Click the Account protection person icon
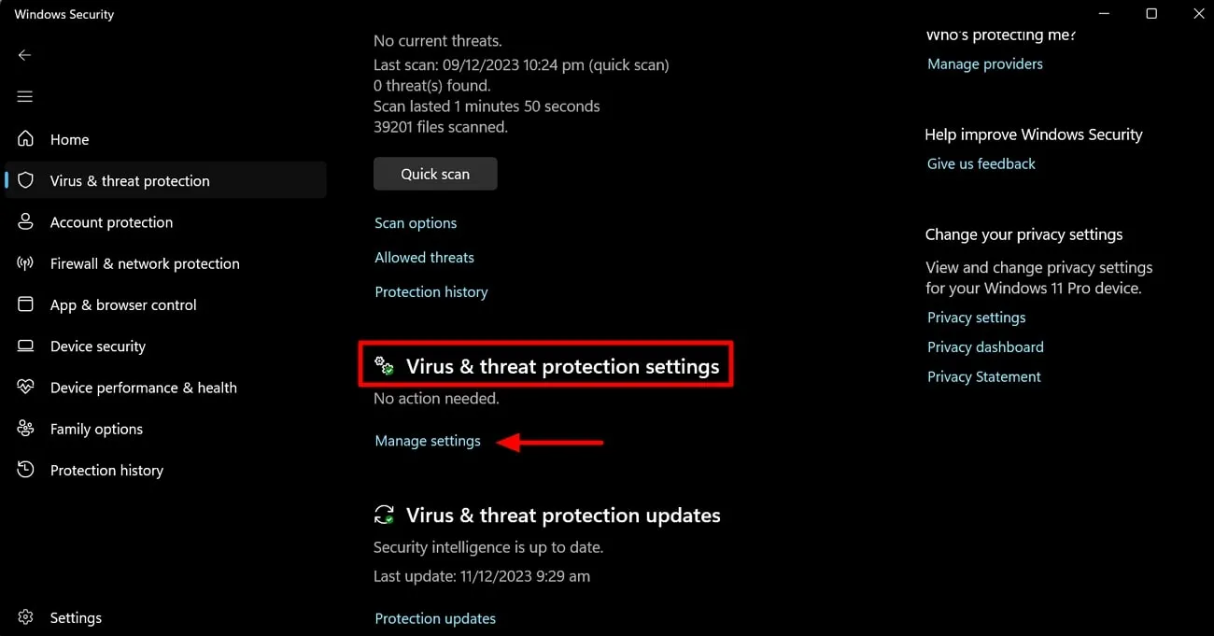This screenshot has height=636, width=1214. click(x=26, y=222)
